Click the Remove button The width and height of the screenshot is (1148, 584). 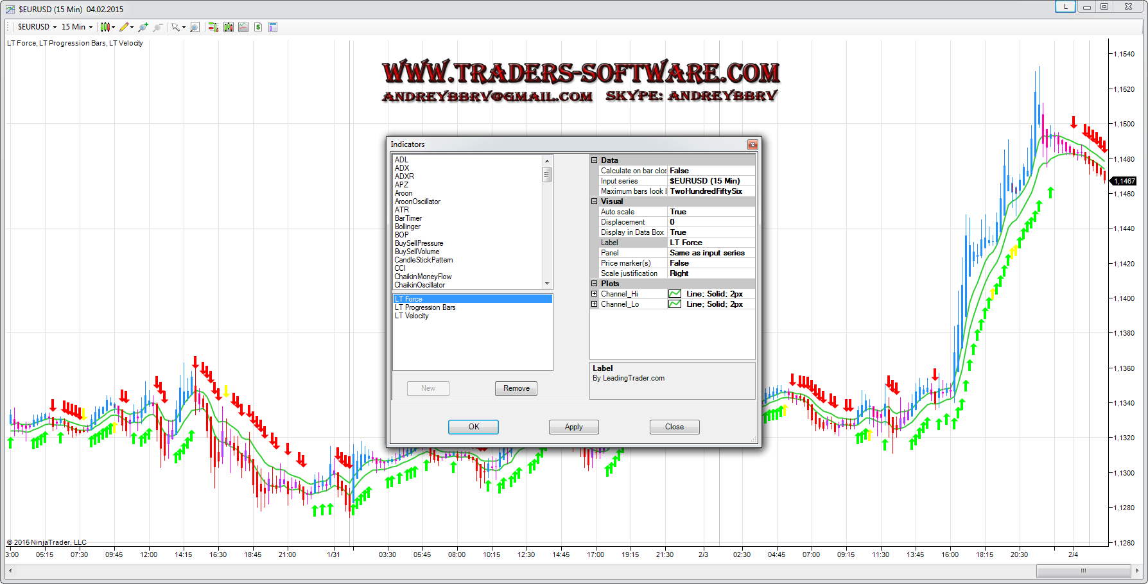coord(516,388)
